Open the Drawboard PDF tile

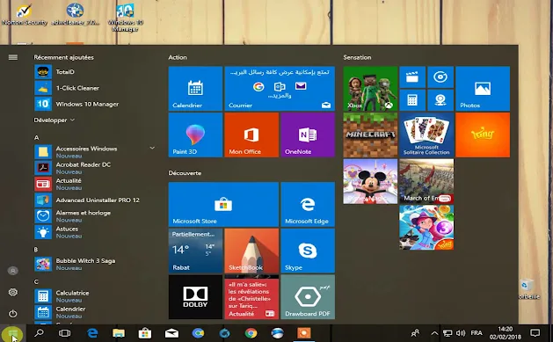coord(308,297)
